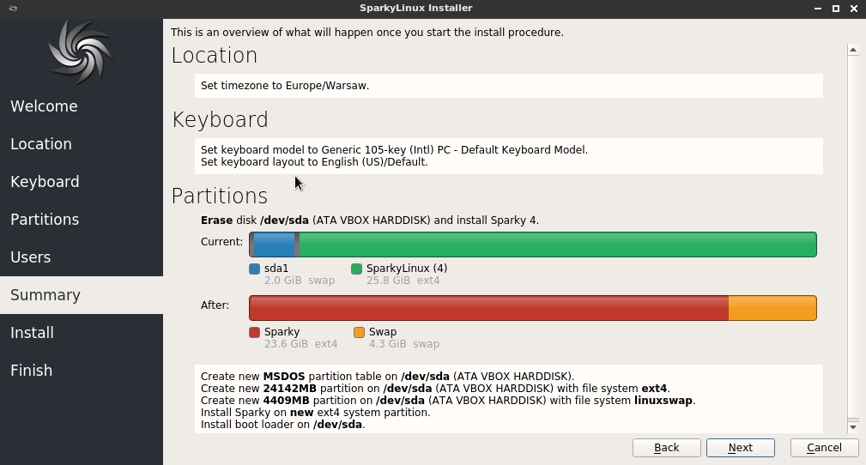The width and height of the screenshot is (866, 465).
Task: Click the 'SparkyLinux Installer' window title
Action: pyautogui.click(x=416, y=9)
